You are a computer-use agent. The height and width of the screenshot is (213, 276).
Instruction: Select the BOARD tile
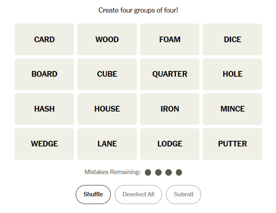coord(44,74)
